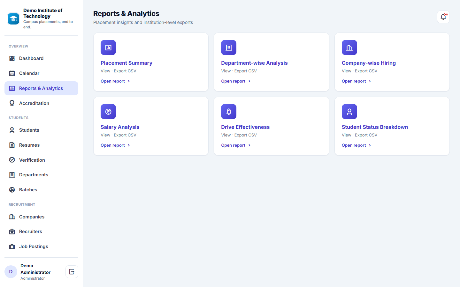
Task: Click the Job Postings briefcase icon
Action: [x=12, y=247]
